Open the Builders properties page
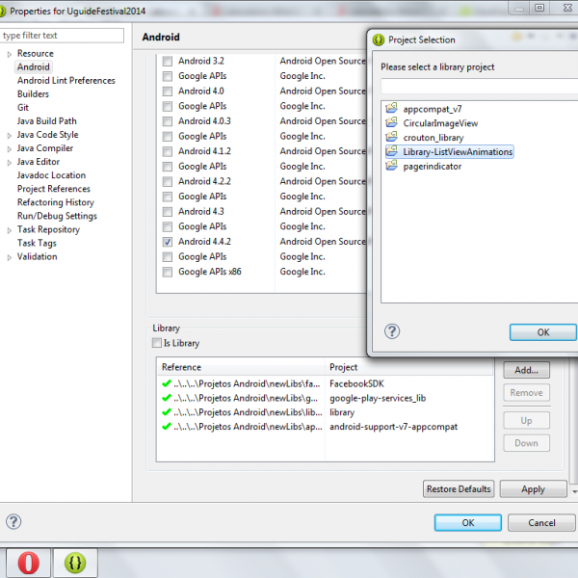The image size is (578, 578). (x=33, y=94)
